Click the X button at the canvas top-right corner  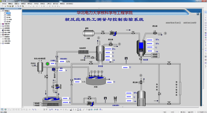198,14
